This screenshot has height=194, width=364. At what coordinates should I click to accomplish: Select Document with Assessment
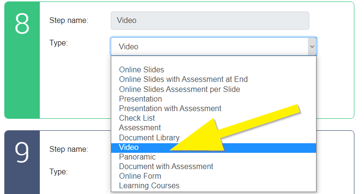166,166
